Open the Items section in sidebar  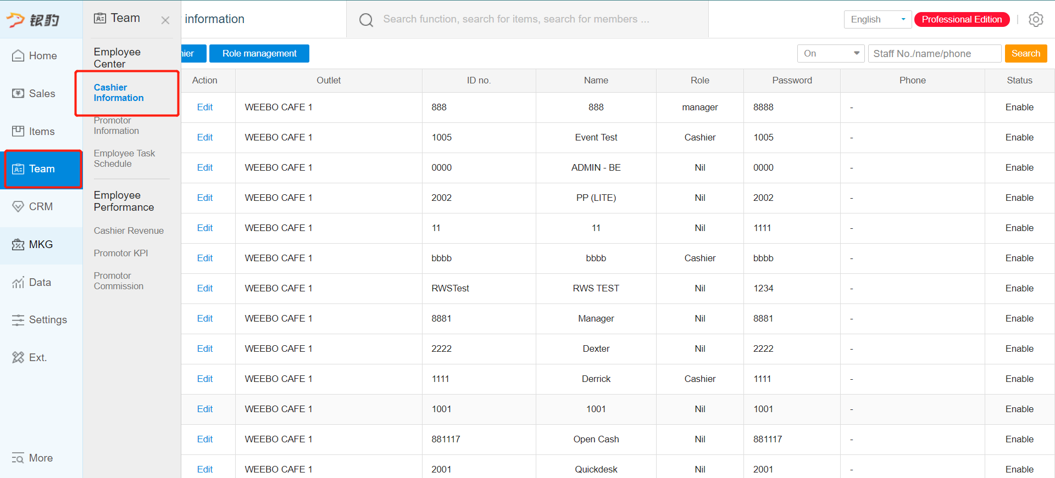coord(41,131)
